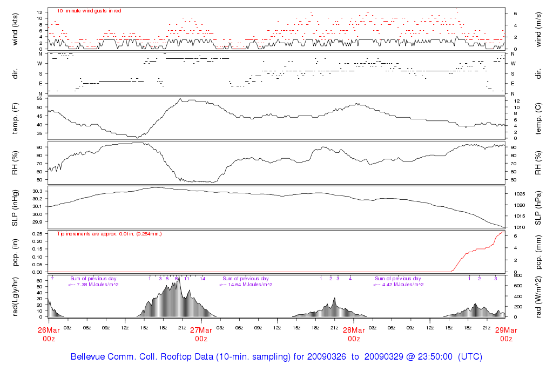Image resolution: width=553 pixels, height=378 pixels.
Task: Click the '30.3' pressure tick value
Action: coord(37,191)
